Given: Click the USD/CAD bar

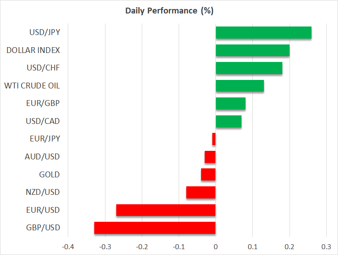Looking at the screenshot, I should 228,121.
